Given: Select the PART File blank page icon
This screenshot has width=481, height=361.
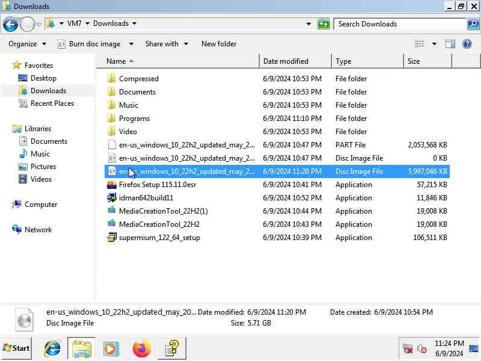Looking at the screenshot, I should (x=112, y=144).
